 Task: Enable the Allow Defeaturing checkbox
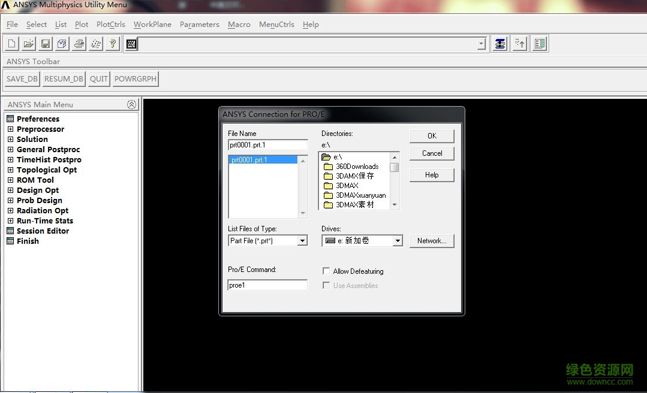point(326,270)
